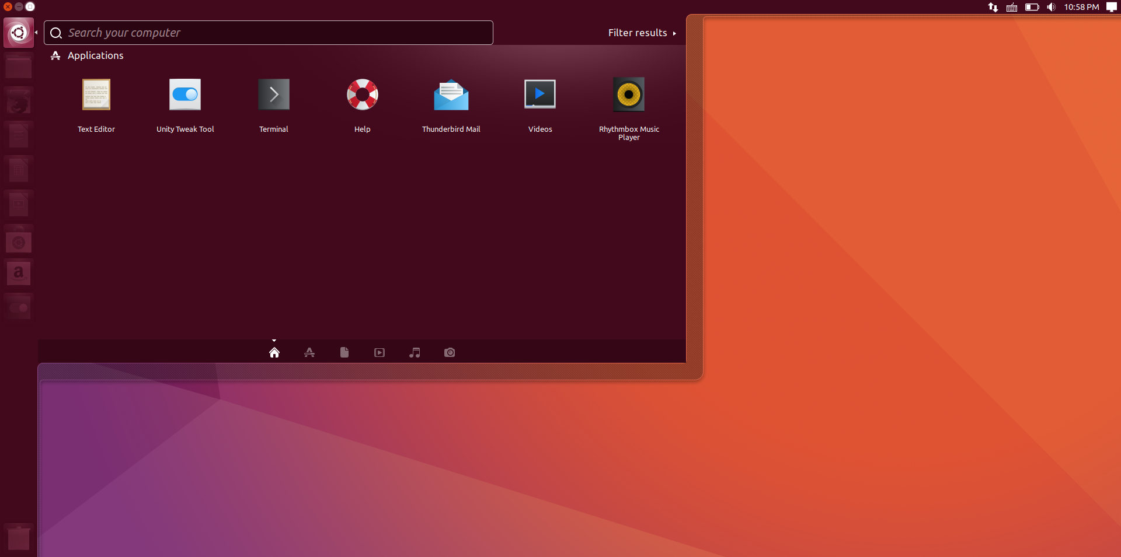
Task: Open the keyboard layout indicator
Action: click(1012, 7)
